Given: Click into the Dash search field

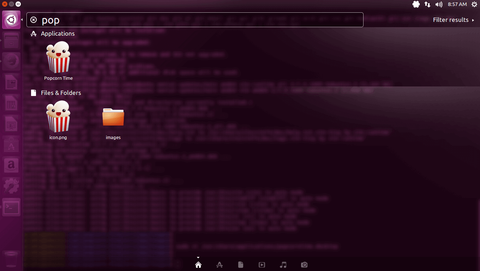Looking at the screenshot, I should [x=195, y=20].
